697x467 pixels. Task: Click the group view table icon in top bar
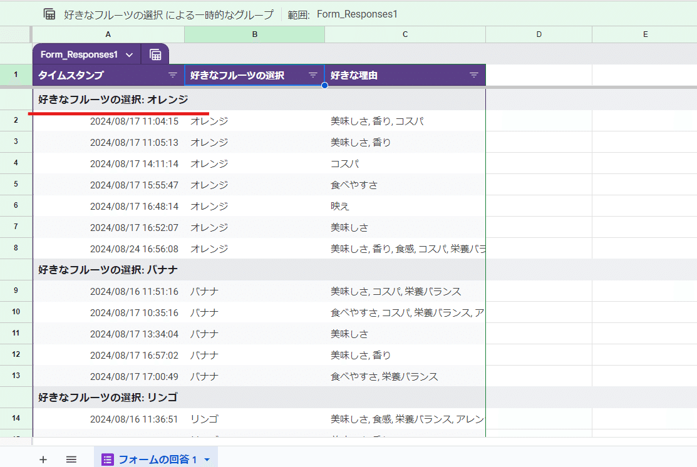[49, 14]
